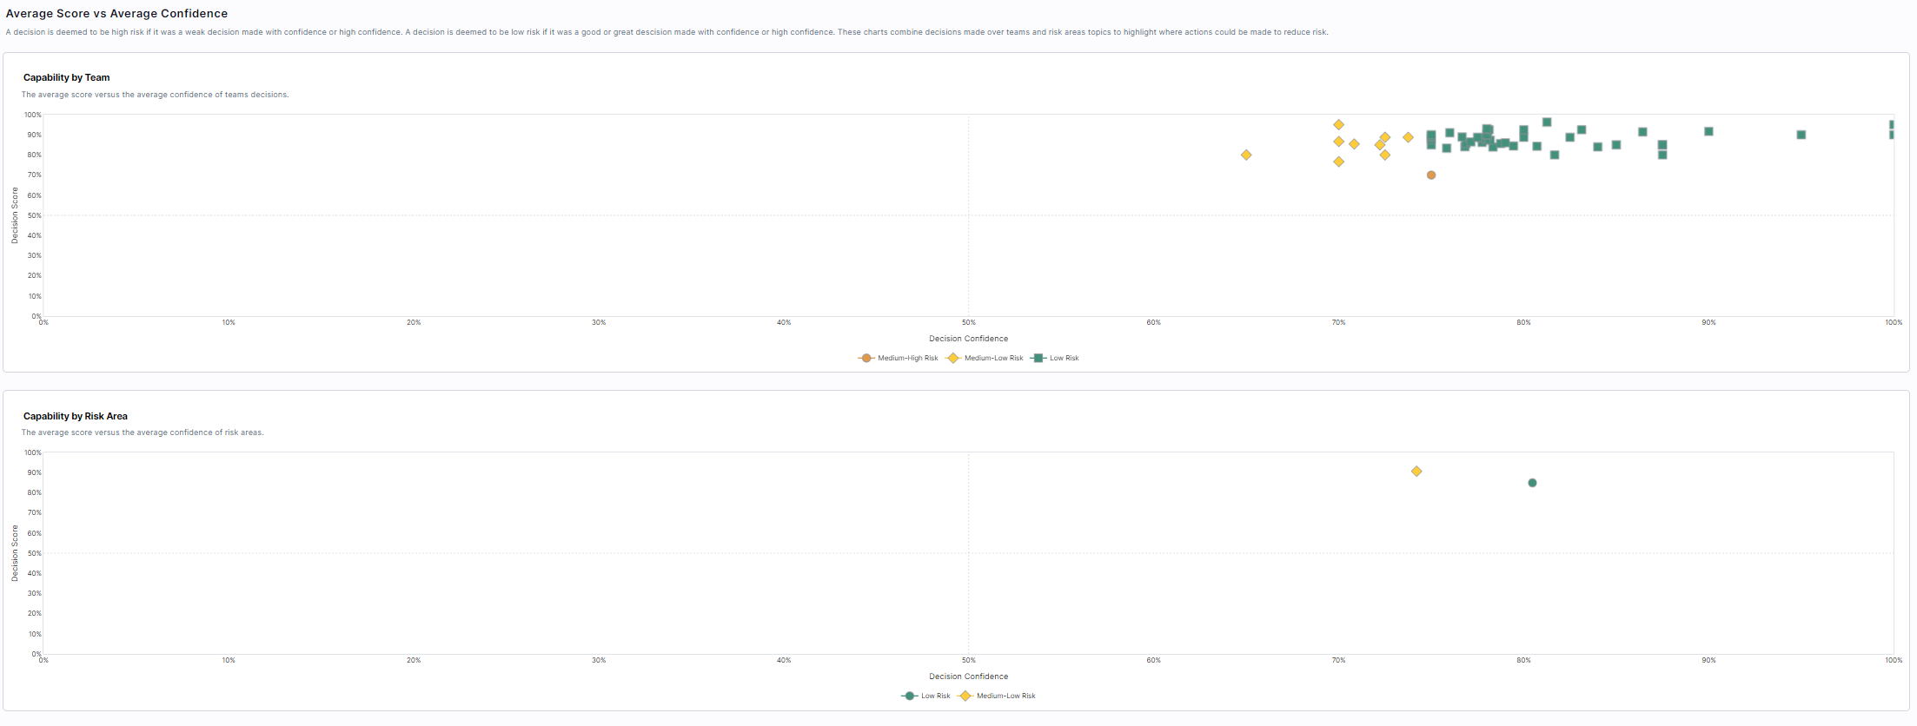Image resolution: width=1917 pixels, height=726 pixels.
Task: Click Decision Score axis label of Risk Area chart
Action: (15, 553)
